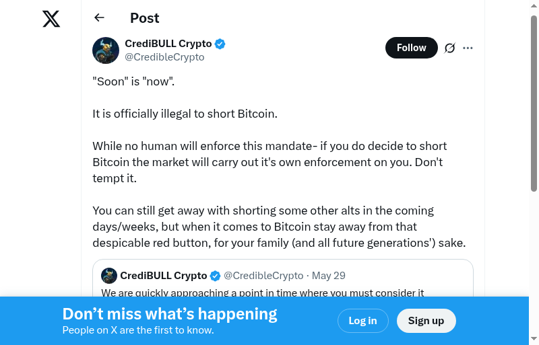Open the Grok explain icon beside Follow

click(x=450, y=48)
